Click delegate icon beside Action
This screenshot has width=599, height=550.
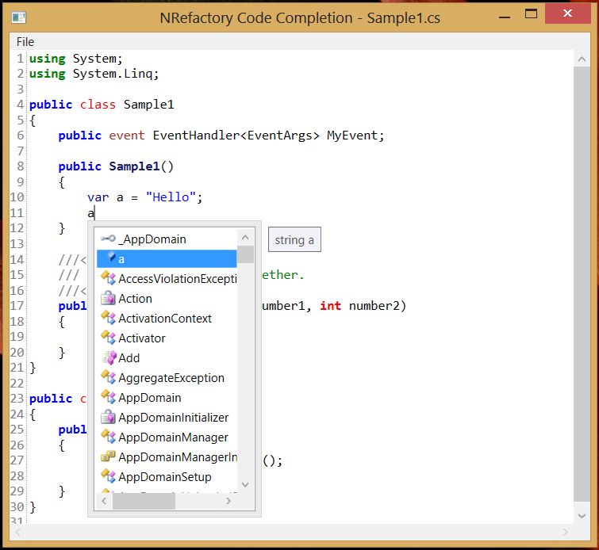pyautogui.click(x=108, y=298)
